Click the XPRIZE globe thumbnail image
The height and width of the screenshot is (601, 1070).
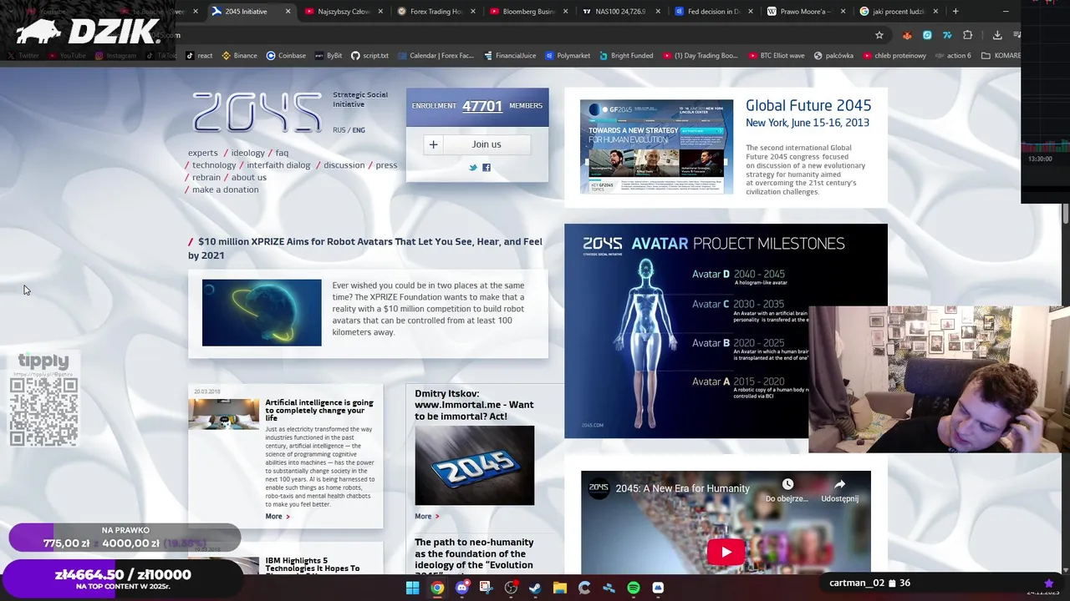coord(262,312)
